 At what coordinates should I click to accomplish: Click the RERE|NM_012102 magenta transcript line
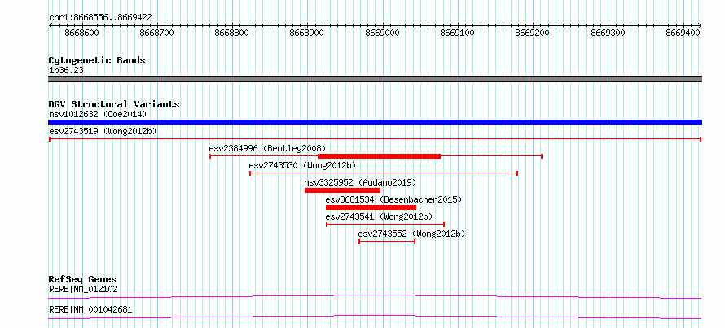pyautogui.click(x=375, y=296)
